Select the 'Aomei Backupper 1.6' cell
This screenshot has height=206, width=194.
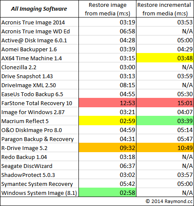tap(40, 49)
